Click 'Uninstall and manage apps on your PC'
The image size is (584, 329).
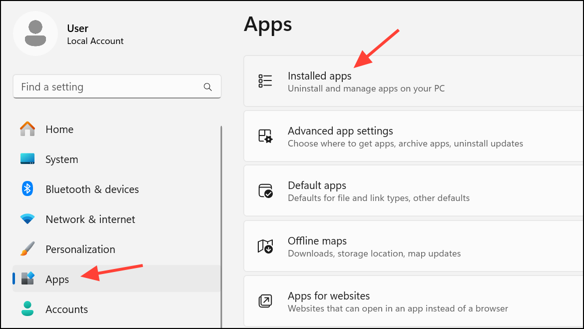(x=366, y=88)
